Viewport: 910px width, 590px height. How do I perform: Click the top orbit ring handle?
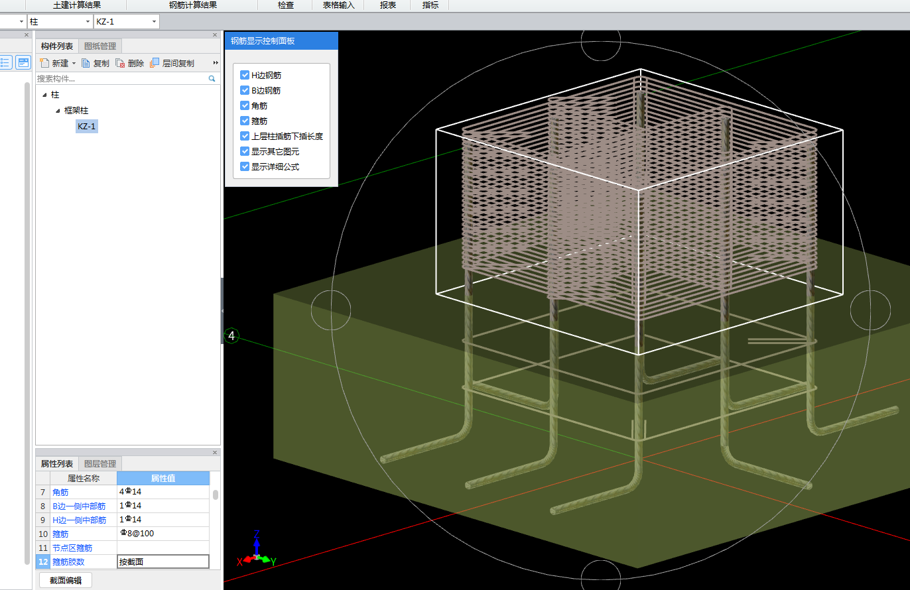pos(601,41)
